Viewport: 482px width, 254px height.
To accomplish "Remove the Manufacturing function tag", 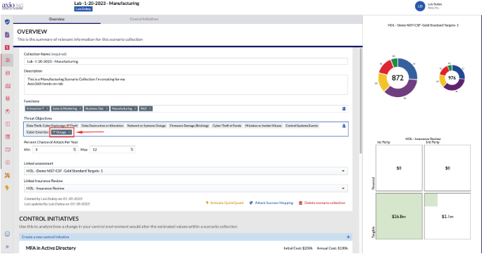I will point(135,108).
